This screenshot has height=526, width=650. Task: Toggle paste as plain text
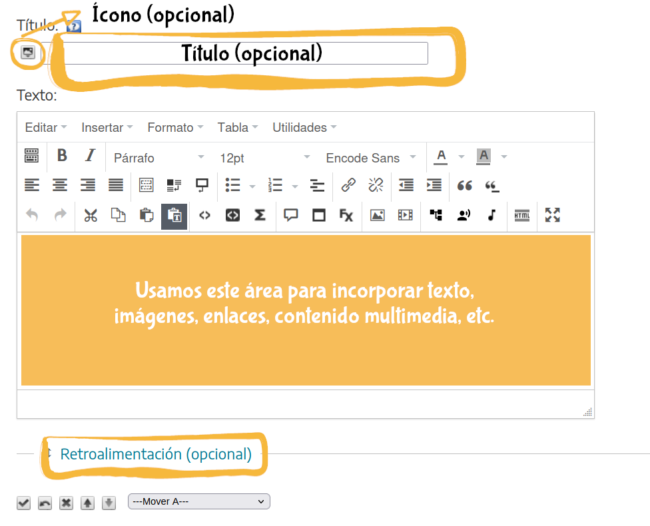tap(174, 215)
